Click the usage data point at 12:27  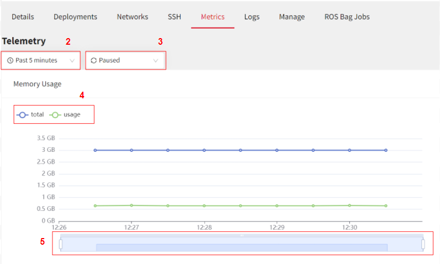[x=132, y=205]
